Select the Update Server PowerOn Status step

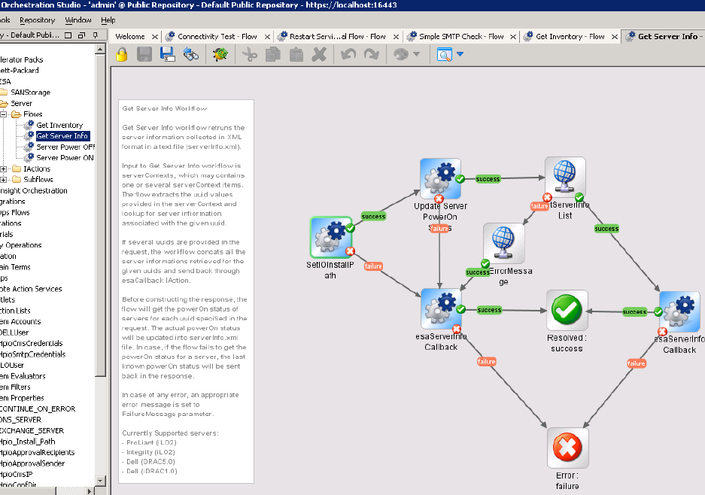pos(440,178)
